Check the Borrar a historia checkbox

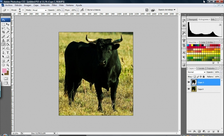pyautogui.click(x=86, y=10)
